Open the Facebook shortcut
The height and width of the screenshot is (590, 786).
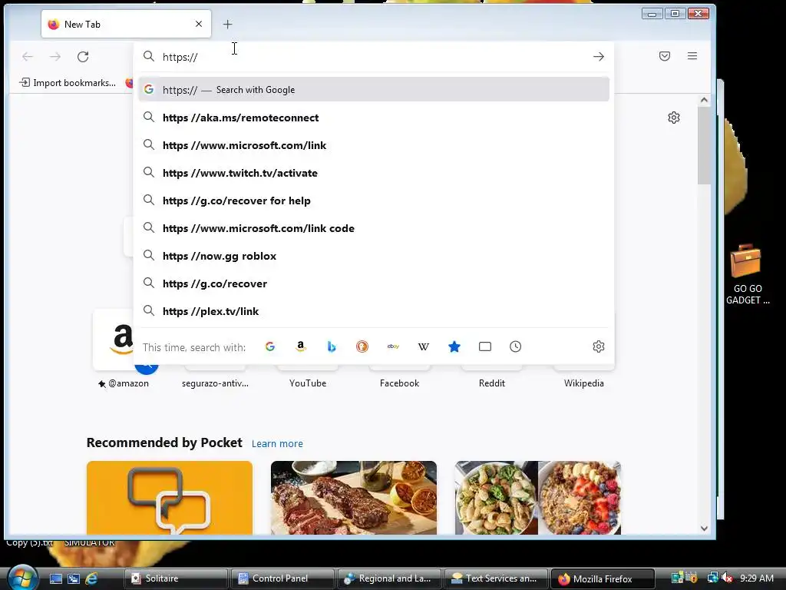(x=399, y=383)
